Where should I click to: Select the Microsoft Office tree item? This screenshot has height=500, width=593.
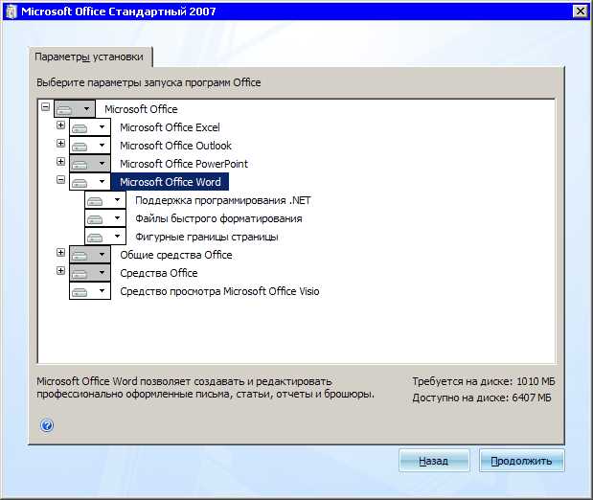[141, 109]
